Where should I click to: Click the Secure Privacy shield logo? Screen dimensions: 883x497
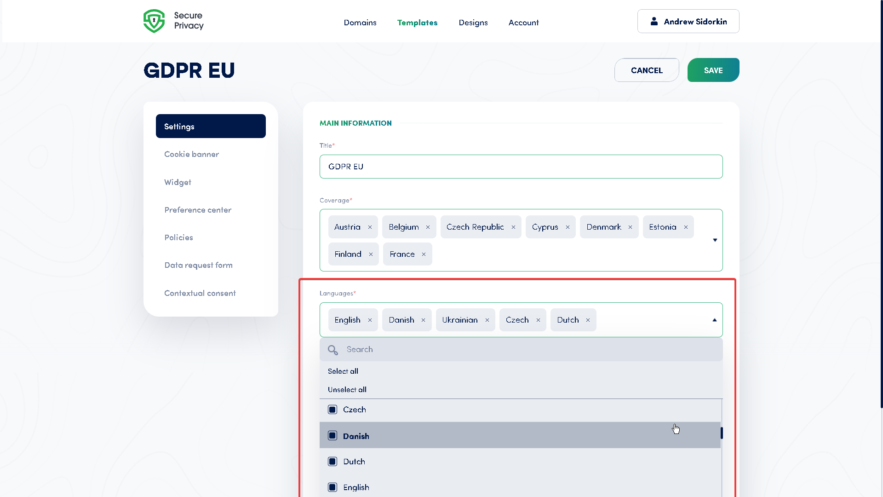point(154,21)
